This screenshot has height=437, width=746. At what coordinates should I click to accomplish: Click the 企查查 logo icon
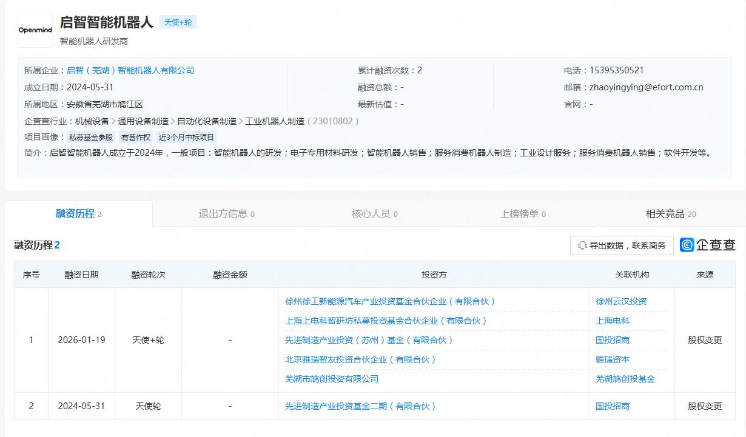pos(687,245)
